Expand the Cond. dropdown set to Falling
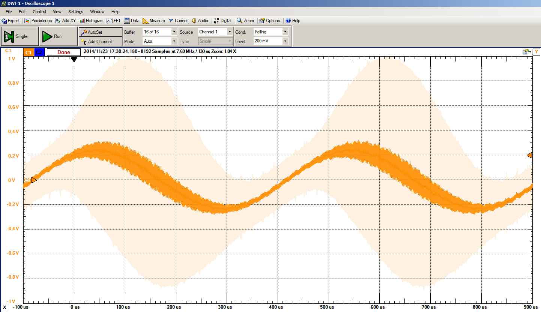Image resolution: width=541 pixels, height=312 pixels. pyautogui.click(x=285, y=32)
